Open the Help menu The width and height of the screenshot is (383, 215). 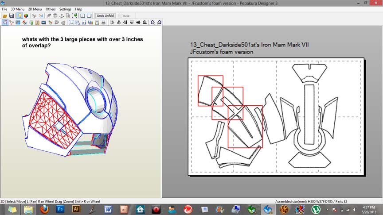click(x=78, y=9)
